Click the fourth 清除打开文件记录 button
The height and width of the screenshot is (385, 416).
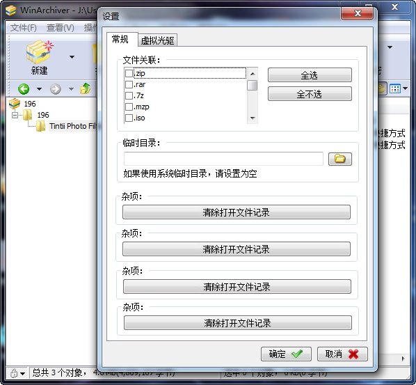click(x=238, y=322)
